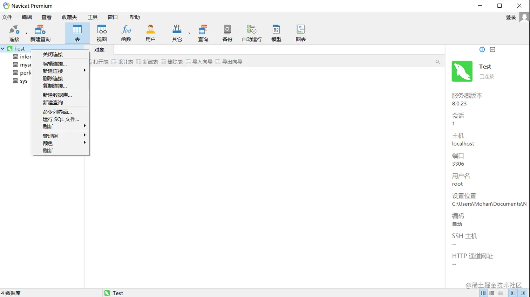This screenshot has height=297, width=530.
Task: Click the 导出向导 export wizard button
Action: pyautogui.click(x=229, y=62)
